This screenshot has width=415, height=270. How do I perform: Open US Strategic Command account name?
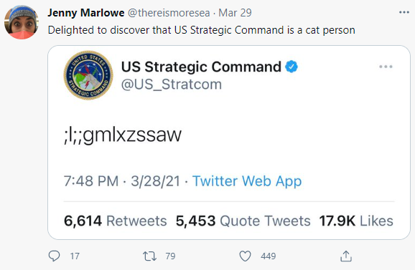(x=201, y=67)
